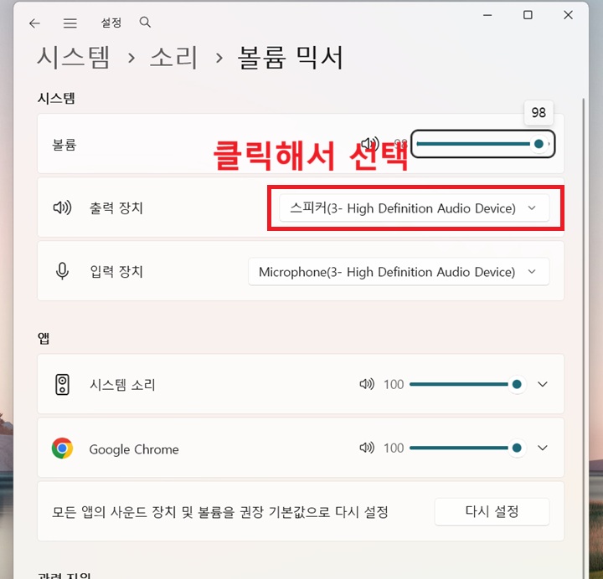Click the 볼륨 label
The image size is (603, 579).
pyautogui.click(x=64, y=145)
